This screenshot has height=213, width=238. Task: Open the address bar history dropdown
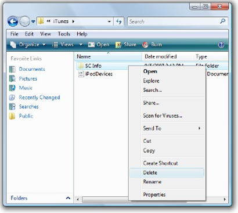pyautogui.click(x=109, y=21)
